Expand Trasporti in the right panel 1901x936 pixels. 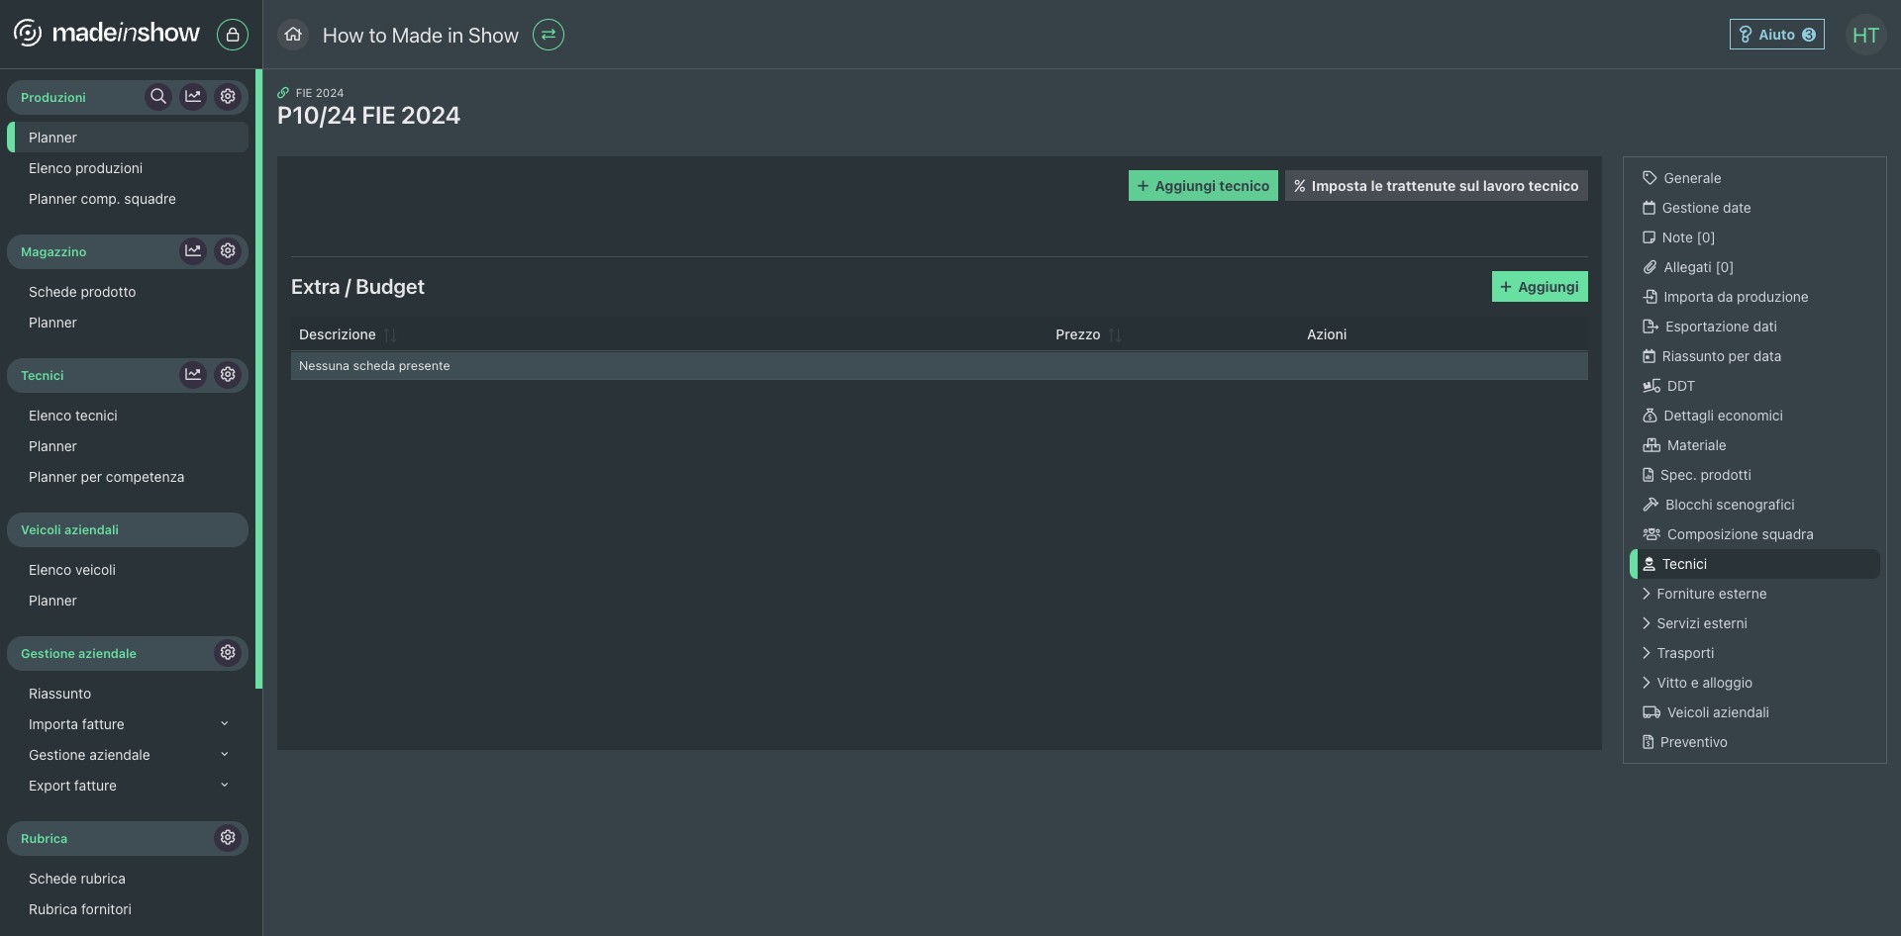[x=1678, y=653]
